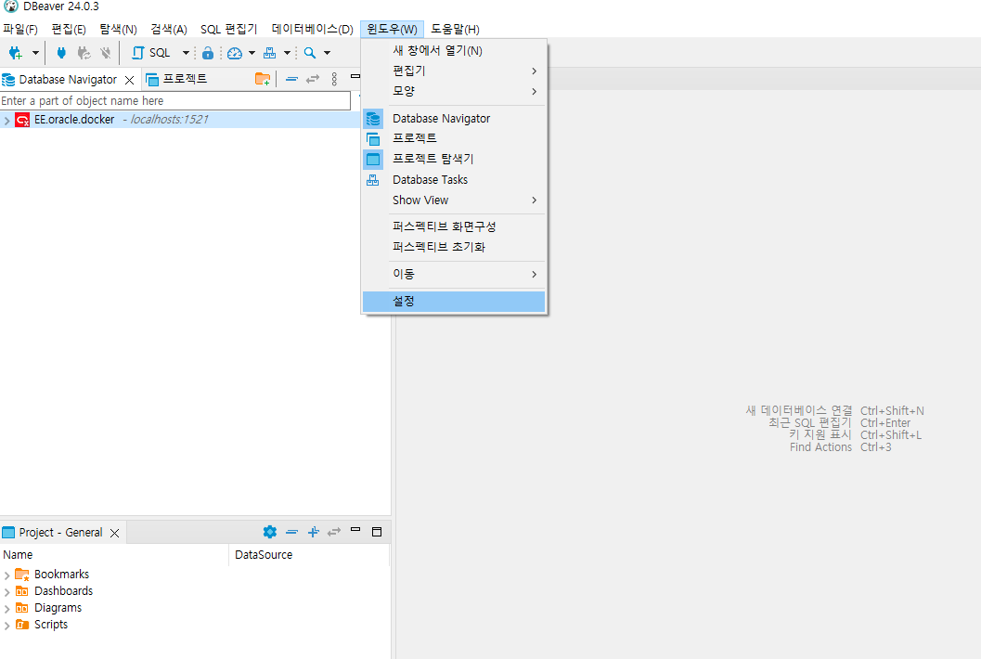Open the SQL editor dropdown arrow
The image size is (981, 659).
[x=186, y=53]
